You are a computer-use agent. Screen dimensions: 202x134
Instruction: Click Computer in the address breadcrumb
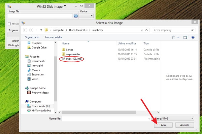(x=58, y=30)
